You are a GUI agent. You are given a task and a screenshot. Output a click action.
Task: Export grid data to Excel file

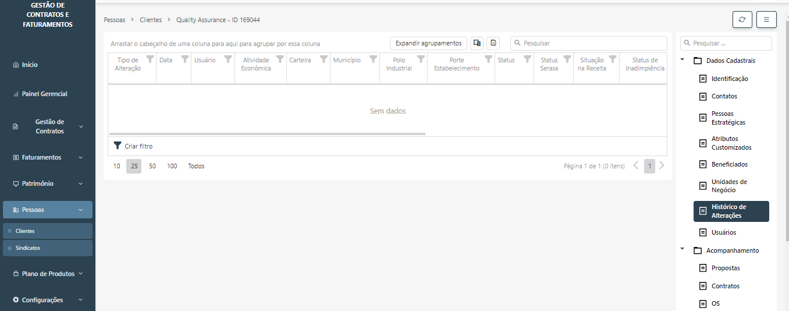coord(493,43)
